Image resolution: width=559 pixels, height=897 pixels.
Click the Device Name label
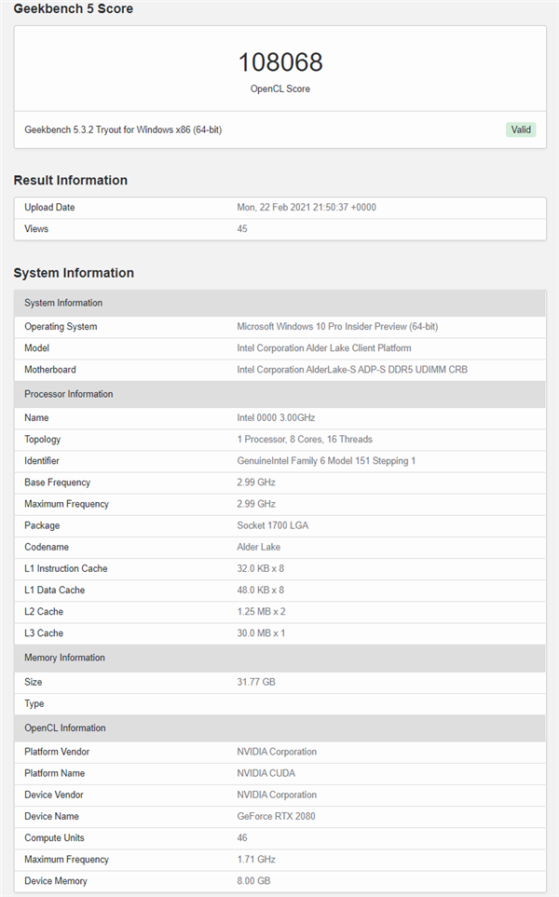[x=51, y=816]
